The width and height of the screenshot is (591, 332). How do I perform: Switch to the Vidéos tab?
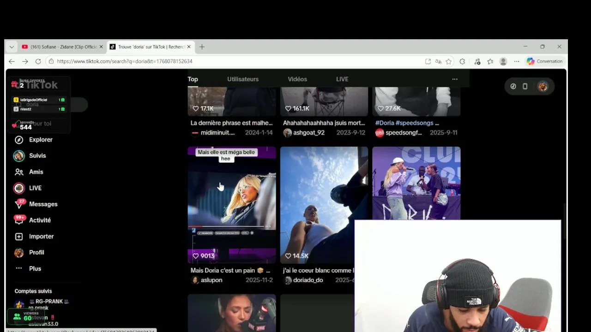coord(297,79)
